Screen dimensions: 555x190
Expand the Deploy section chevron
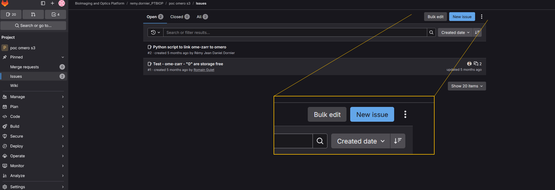coord(63,146)
